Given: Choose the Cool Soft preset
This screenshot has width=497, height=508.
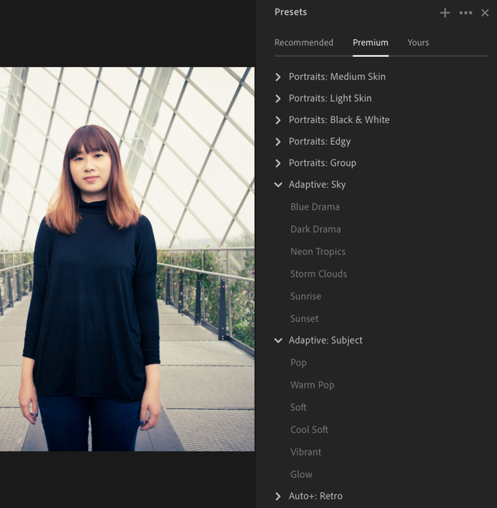Looking at the screenshot, I should coord(309,430).
